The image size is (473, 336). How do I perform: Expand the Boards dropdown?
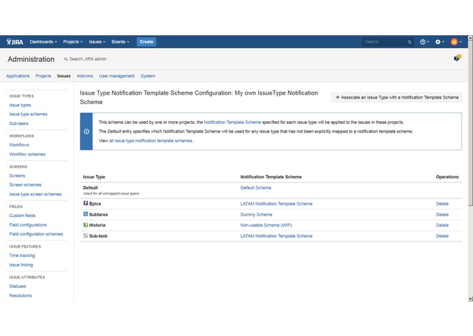[120, 42]
